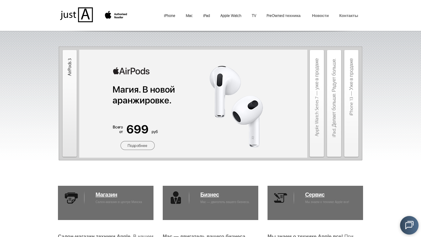Expand the AirPods 3 slider panel
Screen dimensions: 421x237
70,103
